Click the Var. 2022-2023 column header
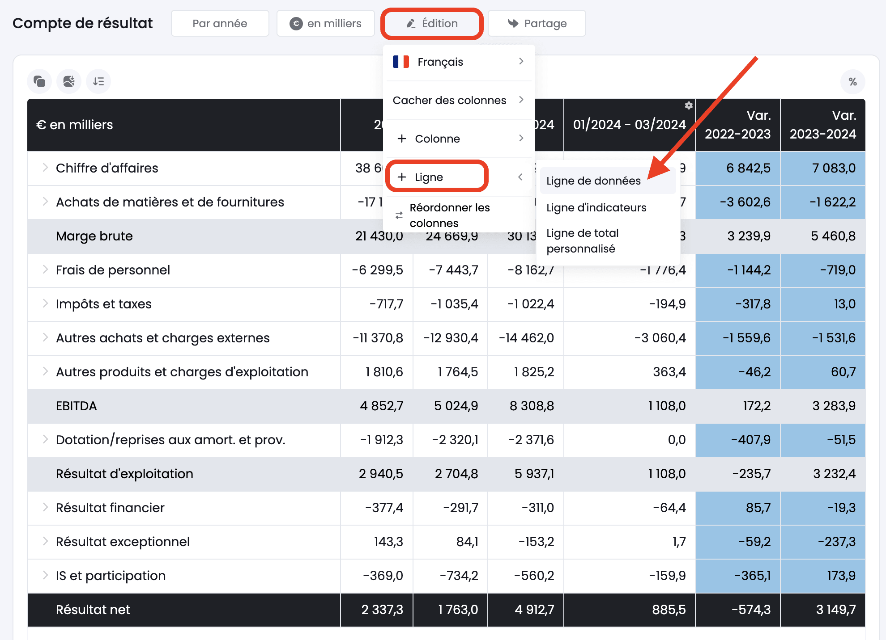886x640 pixels. pyautogui.click(x=738, y=125)
